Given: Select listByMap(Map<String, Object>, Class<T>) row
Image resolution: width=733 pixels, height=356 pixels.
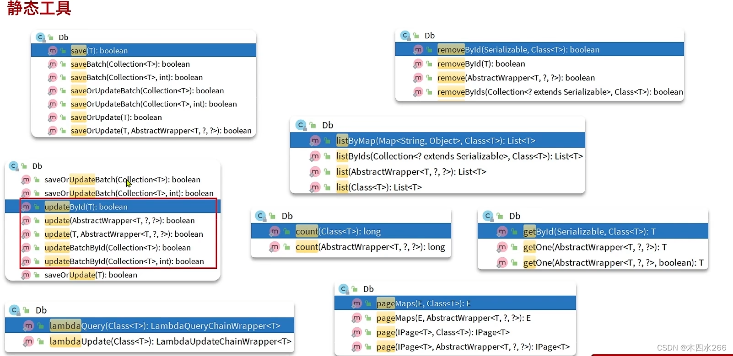Looking at the screenshot, I should pyautogui.click(x=437, y=140).
